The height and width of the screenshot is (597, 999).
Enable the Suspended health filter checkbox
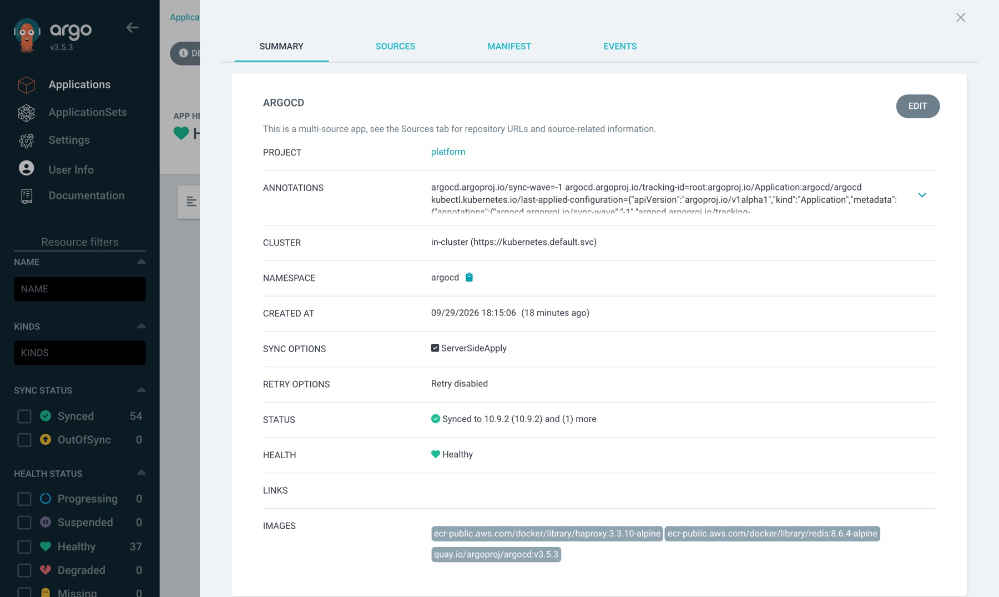pos(24,523)
